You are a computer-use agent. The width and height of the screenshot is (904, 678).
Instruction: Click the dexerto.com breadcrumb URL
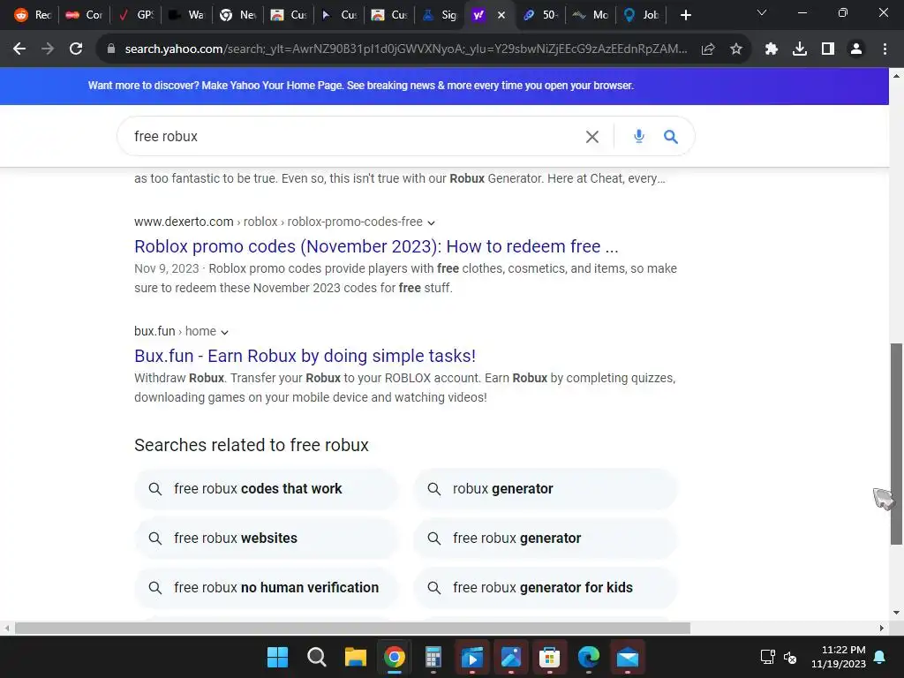[x=278, y=222]
